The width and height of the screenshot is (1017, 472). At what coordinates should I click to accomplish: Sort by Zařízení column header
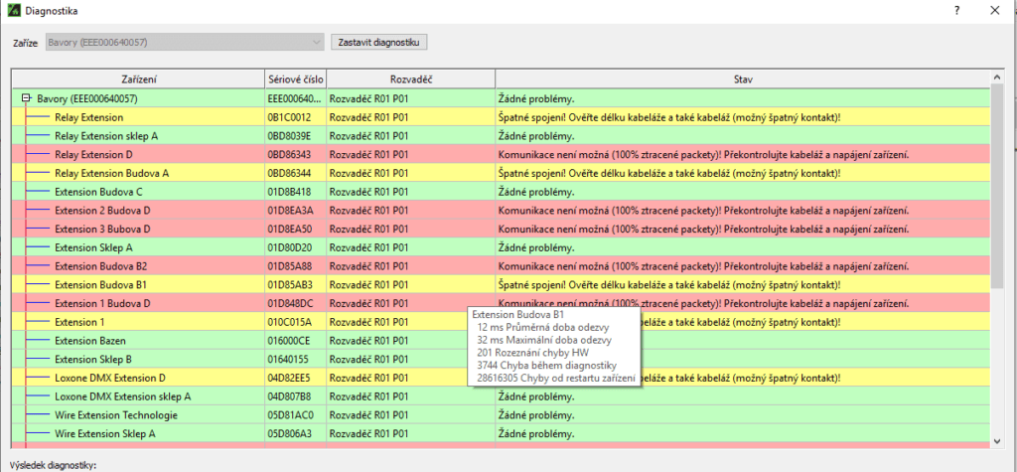[x=139, y=79]
